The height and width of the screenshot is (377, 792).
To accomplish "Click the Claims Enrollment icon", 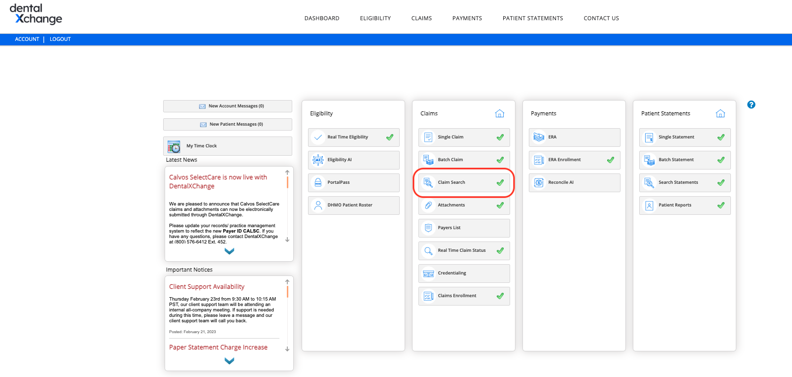I will [429, 296].
